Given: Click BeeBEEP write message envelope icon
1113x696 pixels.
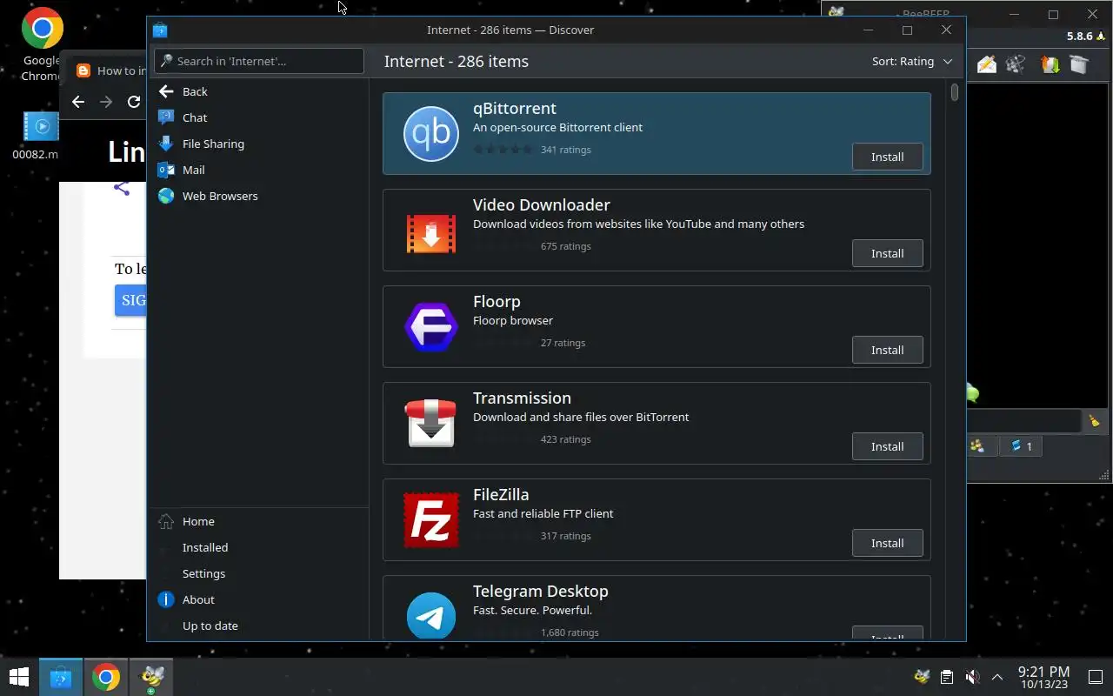Looking at the screenshot, I should pos(986,64).
